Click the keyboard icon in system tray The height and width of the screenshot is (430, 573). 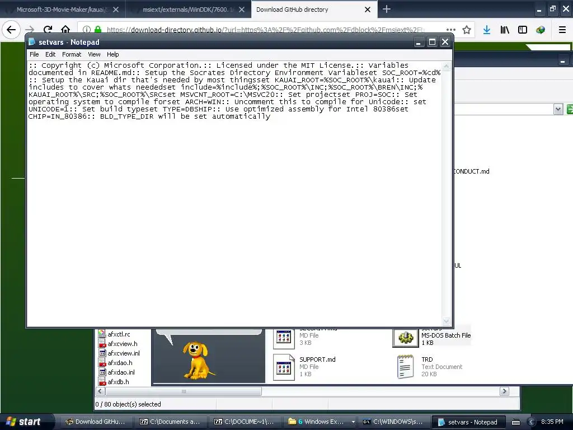click(x=515, y=422)
